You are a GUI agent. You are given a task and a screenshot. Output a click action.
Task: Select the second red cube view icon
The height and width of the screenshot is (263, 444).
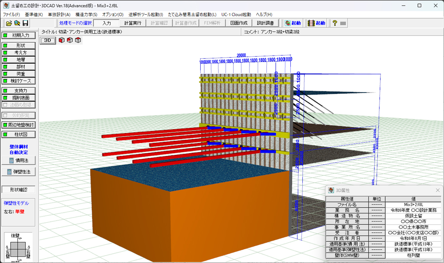pos(70,40)
